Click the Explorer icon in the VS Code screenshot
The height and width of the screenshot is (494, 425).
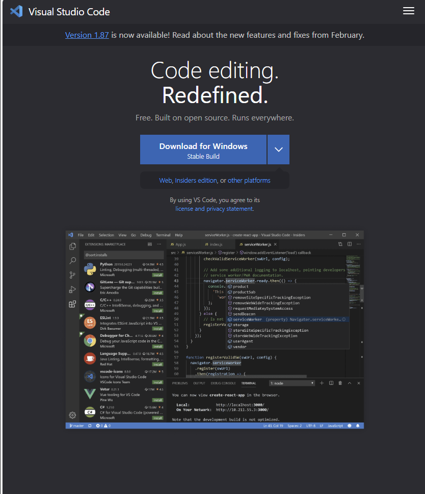pyautogui.click(x=72, y=246)
